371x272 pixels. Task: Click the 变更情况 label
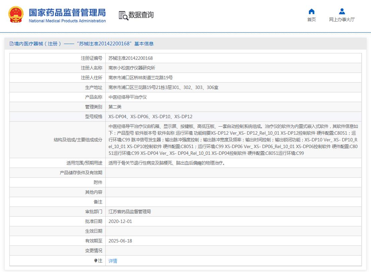click(94, 251)
